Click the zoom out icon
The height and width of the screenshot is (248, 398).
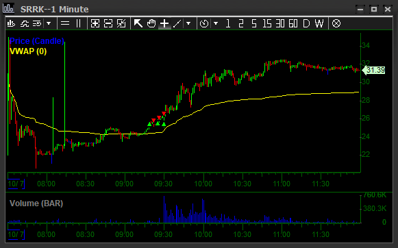(108, 23)
